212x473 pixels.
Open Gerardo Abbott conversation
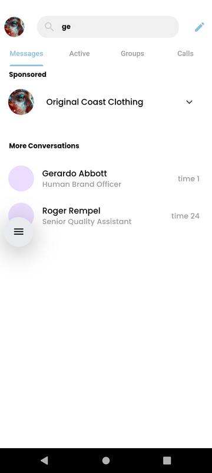pyautogui.click(x=106, y=179)
